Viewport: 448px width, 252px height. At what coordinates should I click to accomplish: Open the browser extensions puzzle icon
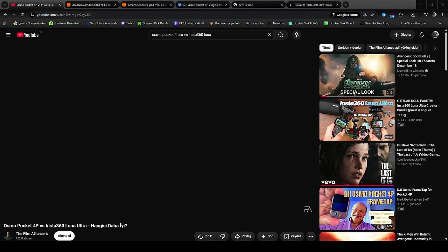point(401,15)
